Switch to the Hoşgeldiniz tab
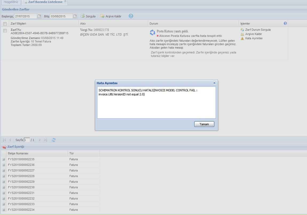Image resolution: width=307 pixels, height=215 pixels. pyautogui.click(x=11, y=2)
